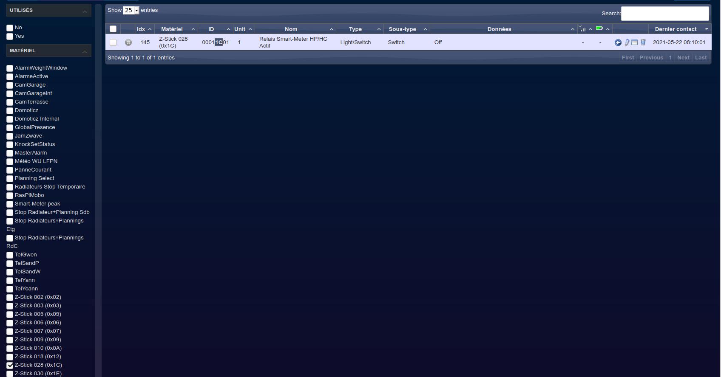Go to the Next page of results

684,58
